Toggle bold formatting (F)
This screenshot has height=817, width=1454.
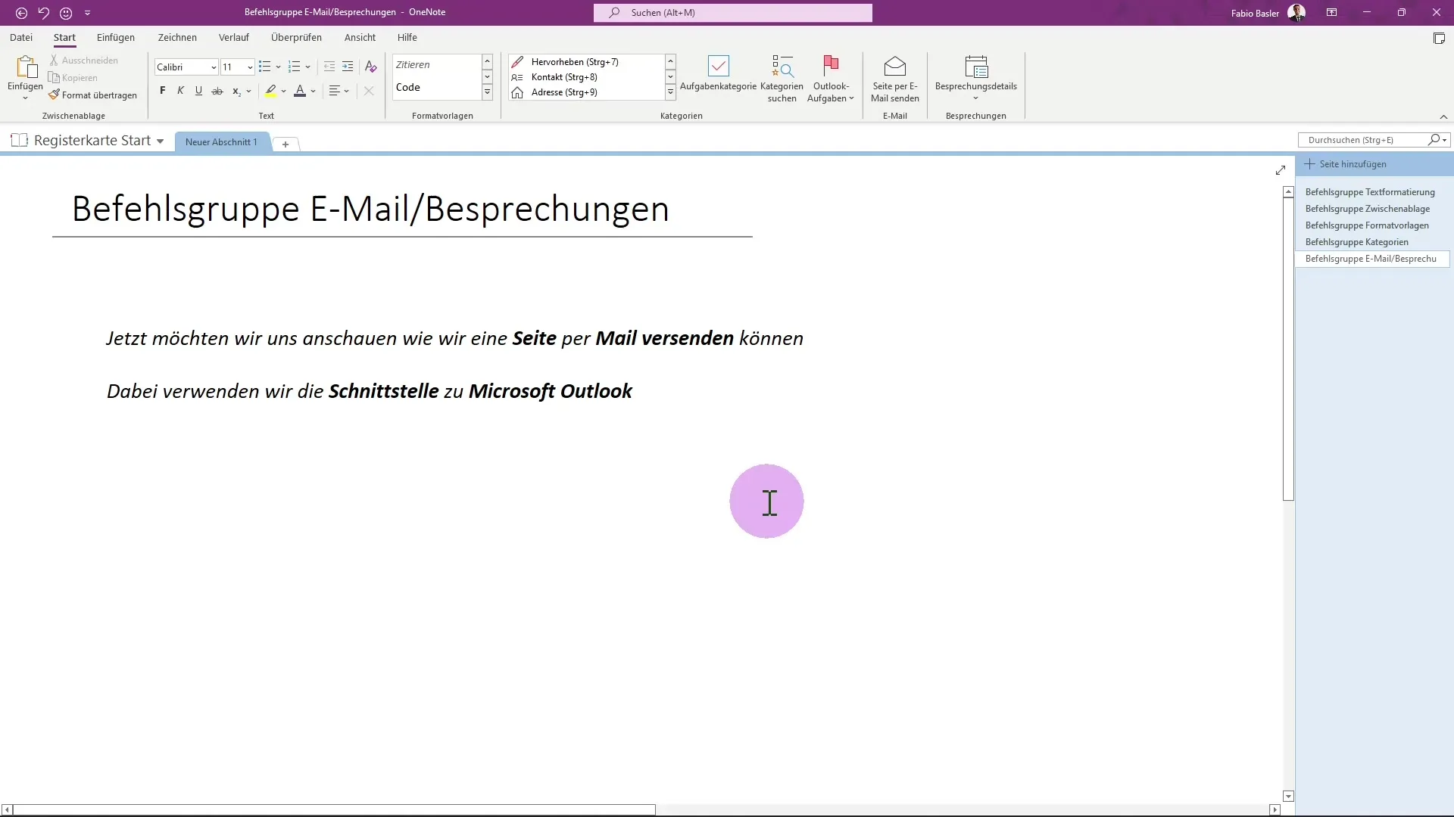click(x=162, y=91)
